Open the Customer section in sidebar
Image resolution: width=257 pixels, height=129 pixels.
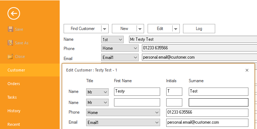click(30, 70)
